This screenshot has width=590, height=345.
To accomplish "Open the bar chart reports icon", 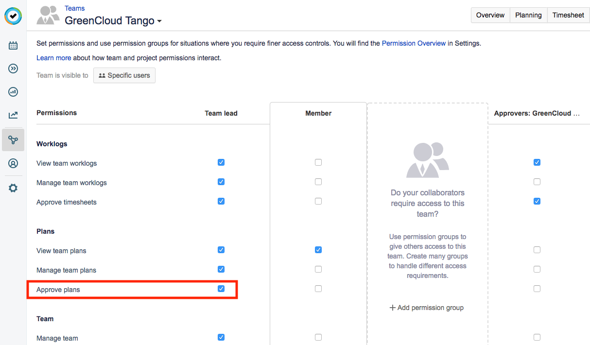I will pyautogui.click(x=13, y=92).
